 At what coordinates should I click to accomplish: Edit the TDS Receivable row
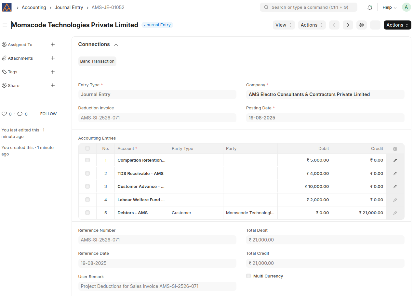click(395, 174)
